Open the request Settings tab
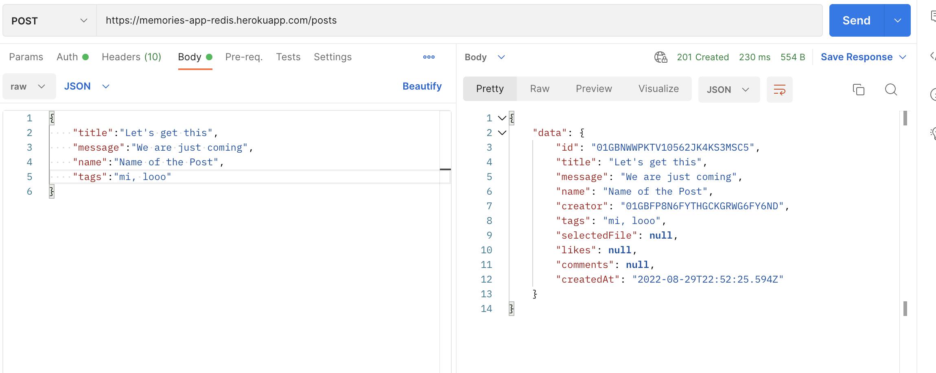This screenshot has height=373, width=936. [332, 57]
